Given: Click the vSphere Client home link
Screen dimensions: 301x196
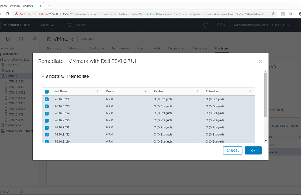Looking at the screenshot, I should pyautogui.click(x=17, y=25).
